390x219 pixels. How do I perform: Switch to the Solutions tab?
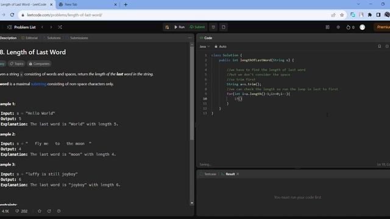pyautogui.click(x=52, y=38)
